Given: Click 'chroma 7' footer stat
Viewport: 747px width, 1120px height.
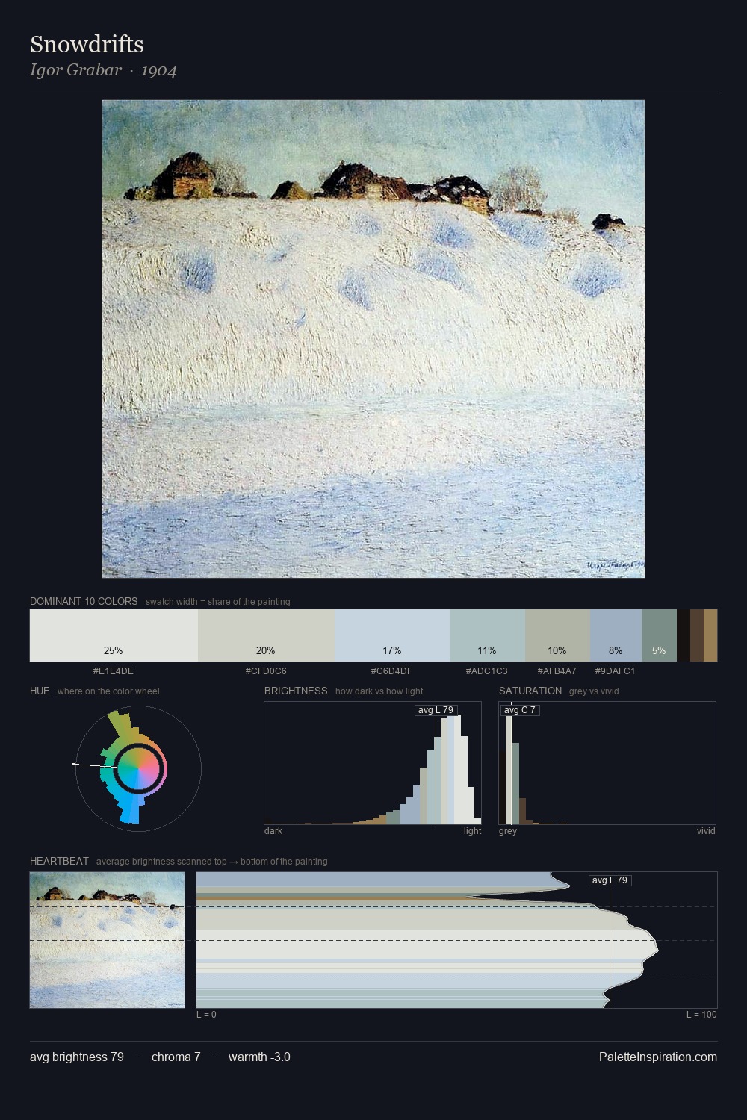Looking at the screenshot, I should tap(176, 1057).
